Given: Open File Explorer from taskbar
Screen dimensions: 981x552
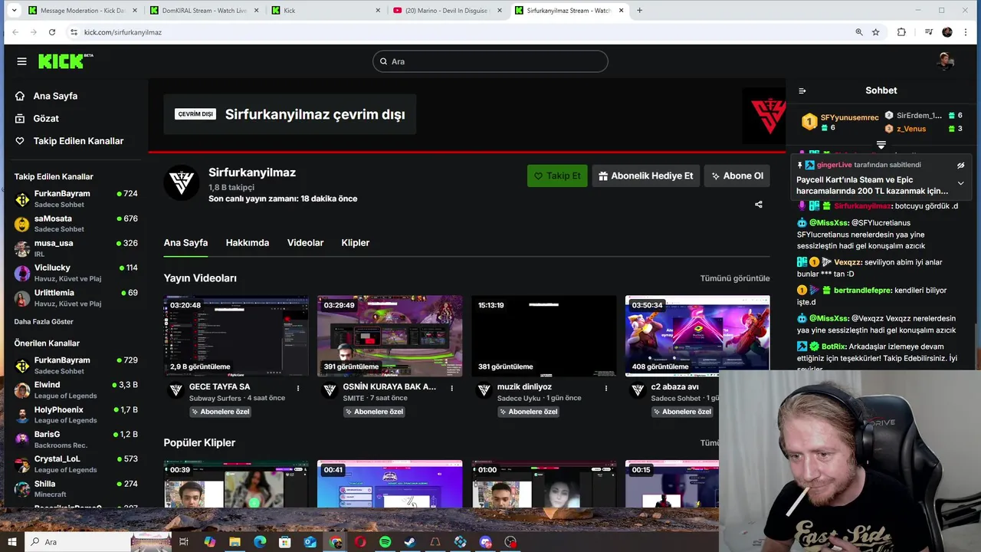Looking at the screenshot, I should (x=235, y=542).
